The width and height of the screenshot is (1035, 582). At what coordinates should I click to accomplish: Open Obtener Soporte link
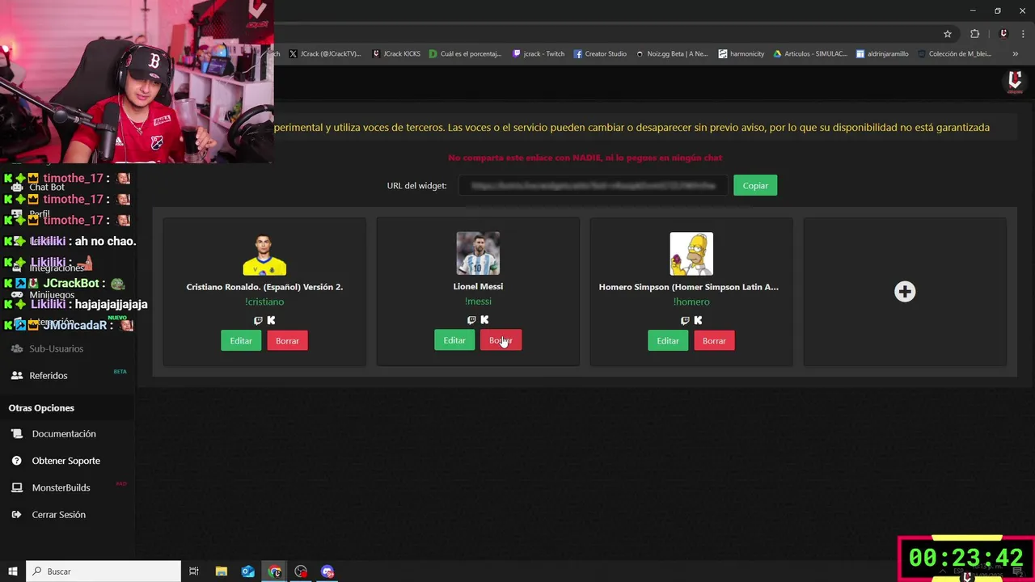(x=66, y=461)
